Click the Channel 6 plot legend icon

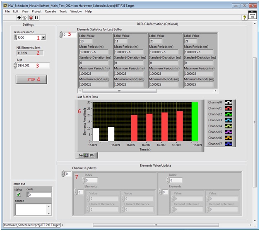pyautogui.click(x=228, y=138)
